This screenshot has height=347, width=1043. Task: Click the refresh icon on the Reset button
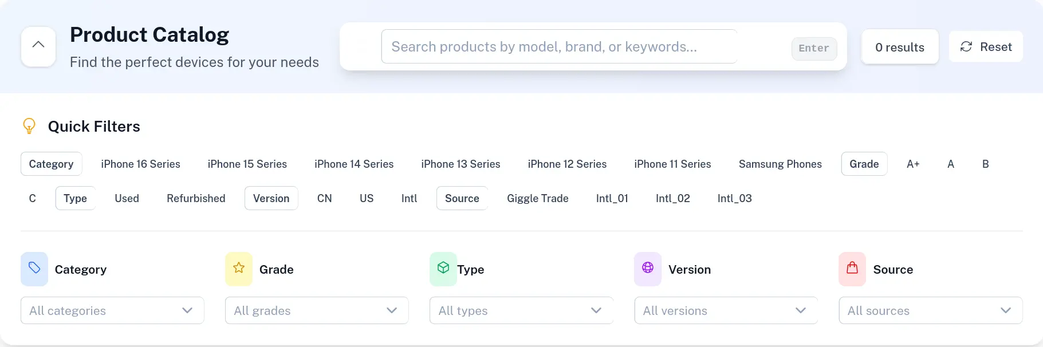(x=966, y=47)
